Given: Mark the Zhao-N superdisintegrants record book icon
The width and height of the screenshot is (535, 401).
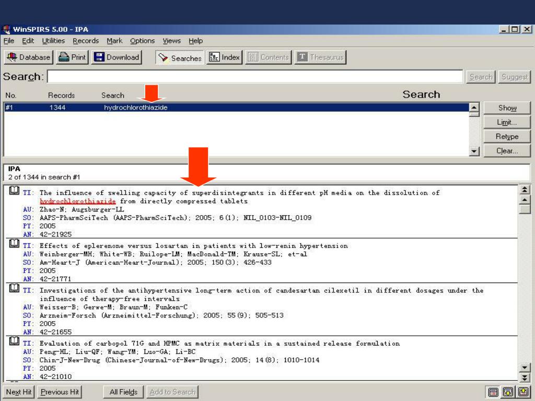Looking at the screenshot, I should point(14,191).
